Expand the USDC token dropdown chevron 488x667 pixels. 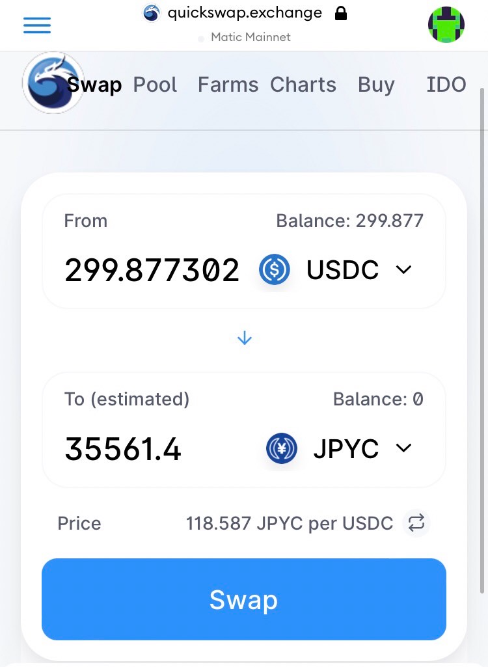coord(403,269)
